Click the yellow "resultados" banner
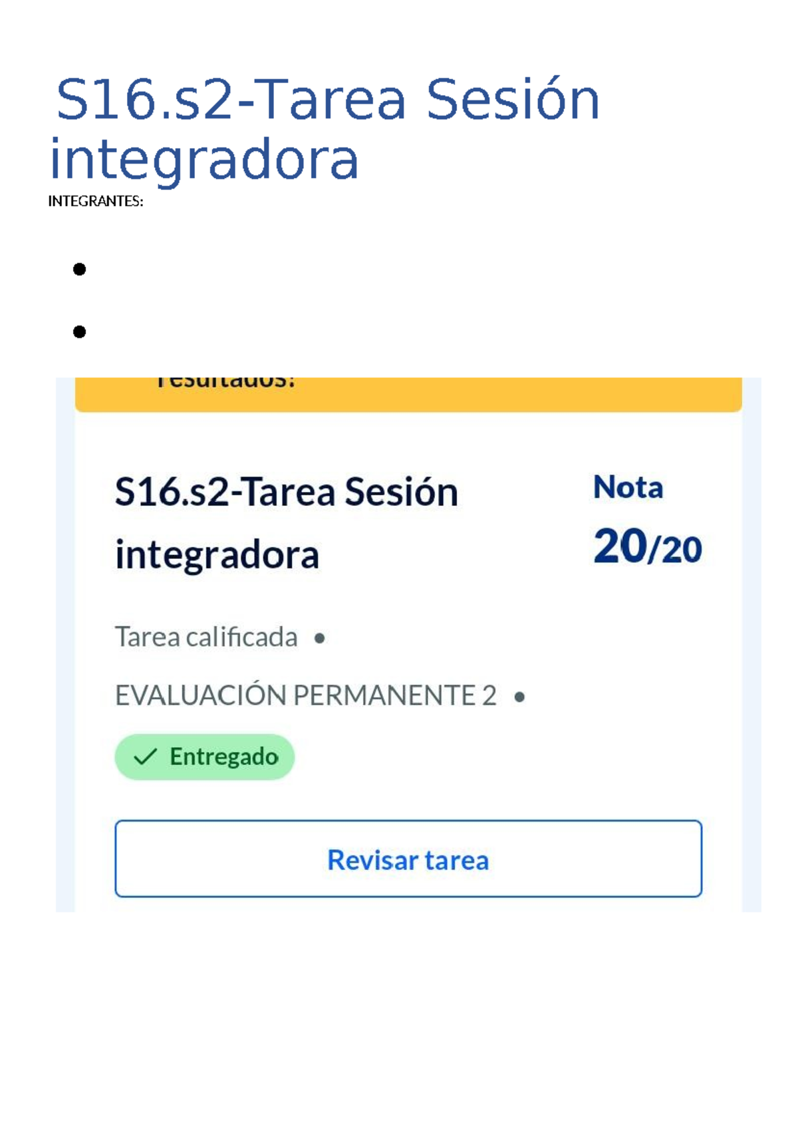This screenshot has height=1126, width=798. 409,389
